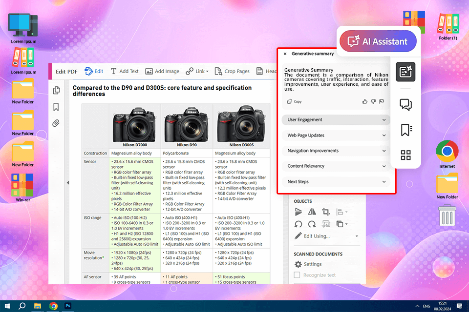Open the taskbar clock showing 15:21
This screenshot has width=469, height=312.
[x=443, y=306]
